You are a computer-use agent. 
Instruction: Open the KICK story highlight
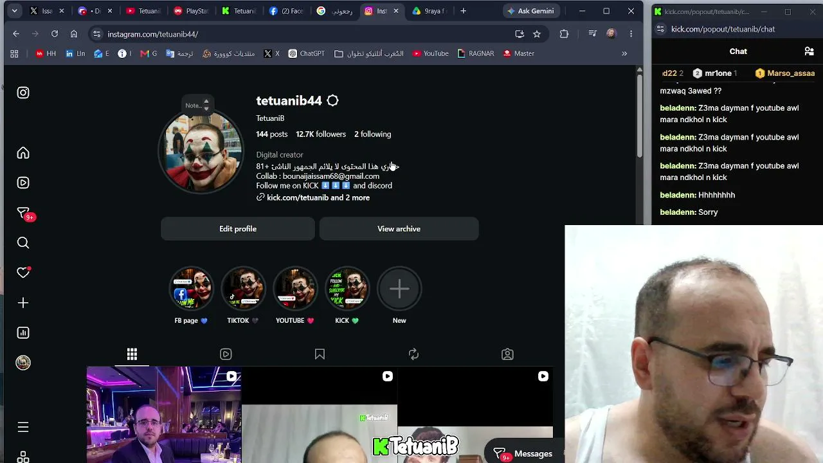point(347,289)
